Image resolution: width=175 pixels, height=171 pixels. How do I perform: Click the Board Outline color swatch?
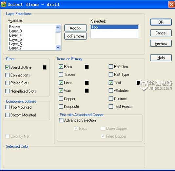[x=44, y=67]
